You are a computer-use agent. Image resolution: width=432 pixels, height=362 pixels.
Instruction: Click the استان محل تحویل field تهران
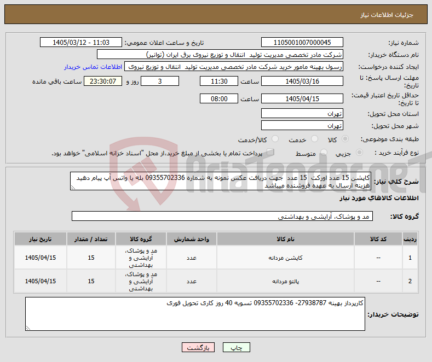coord(302,113)
